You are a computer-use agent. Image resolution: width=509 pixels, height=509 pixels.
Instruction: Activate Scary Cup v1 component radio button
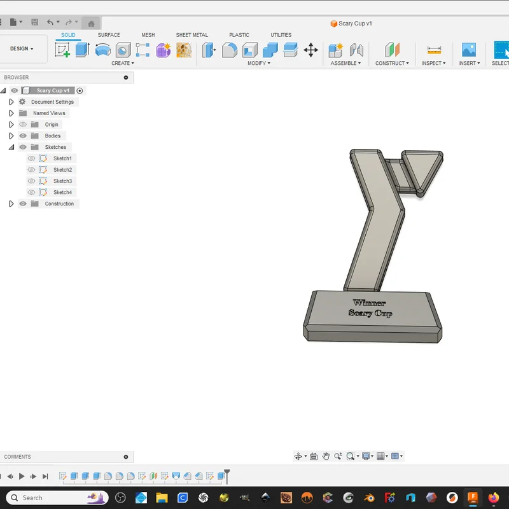coord(80,90)
